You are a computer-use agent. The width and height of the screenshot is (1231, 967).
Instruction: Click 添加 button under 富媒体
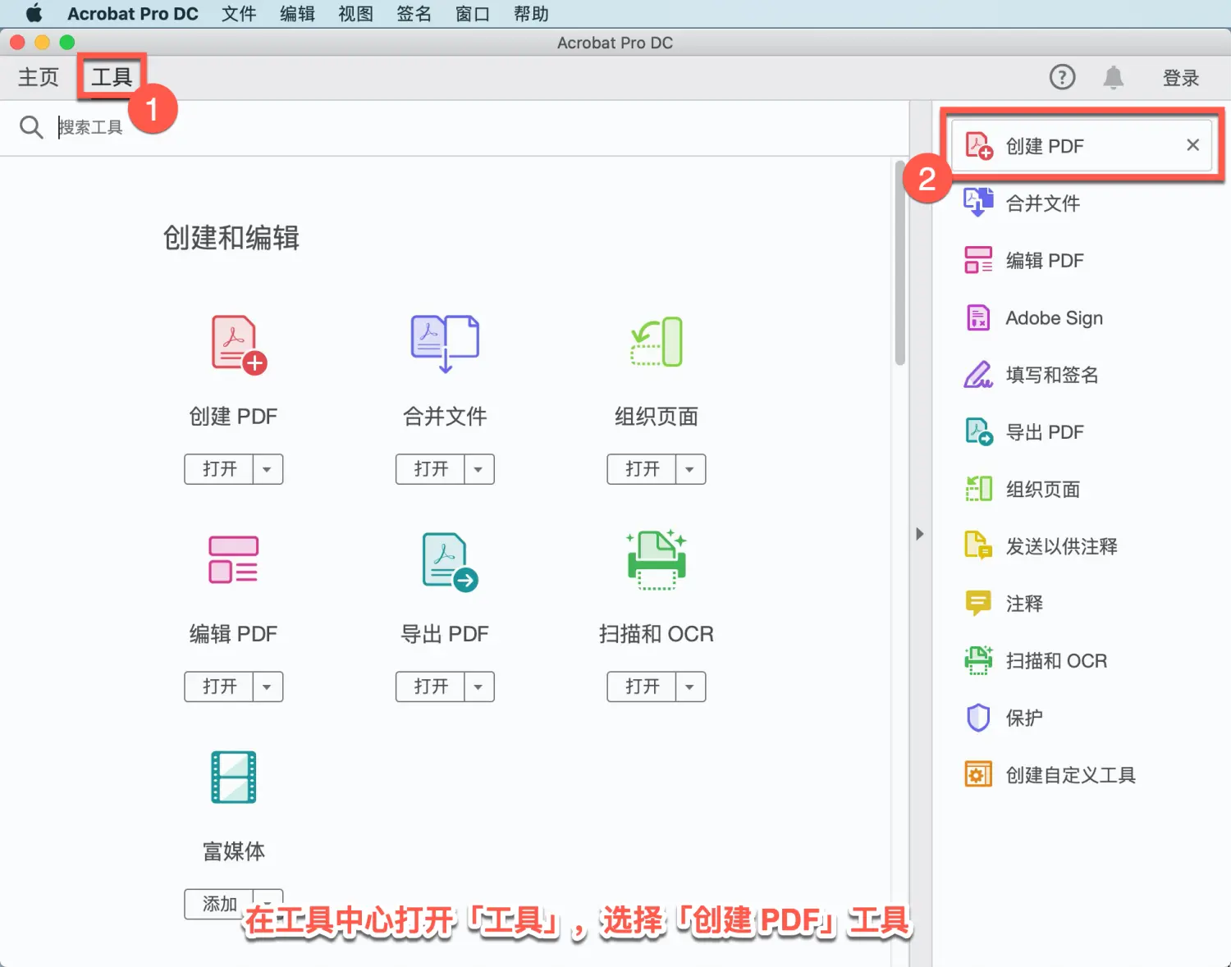219,904
